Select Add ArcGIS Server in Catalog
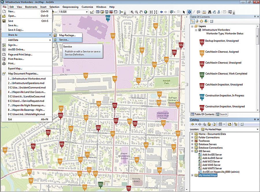 click(212, 155)
